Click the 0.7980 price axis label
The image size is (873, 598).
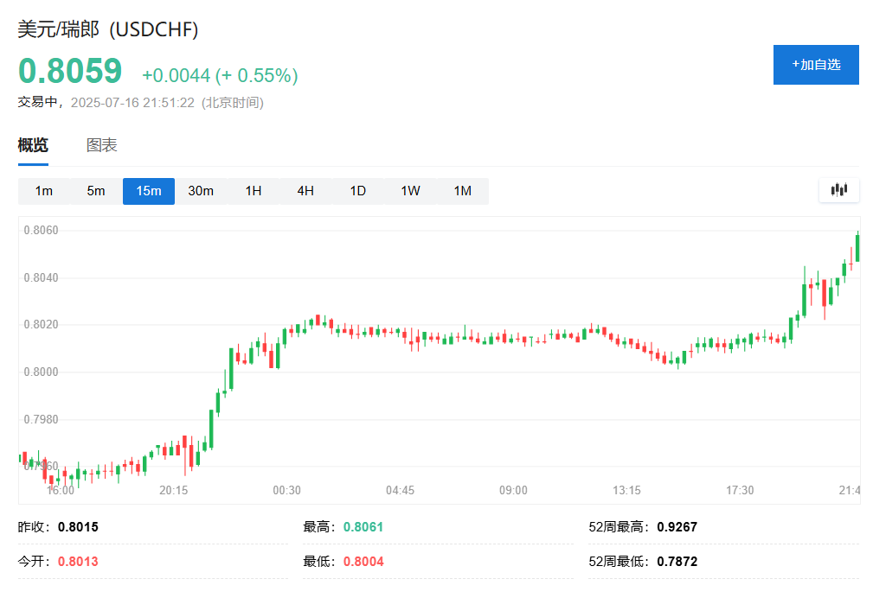tap(41, 419)
